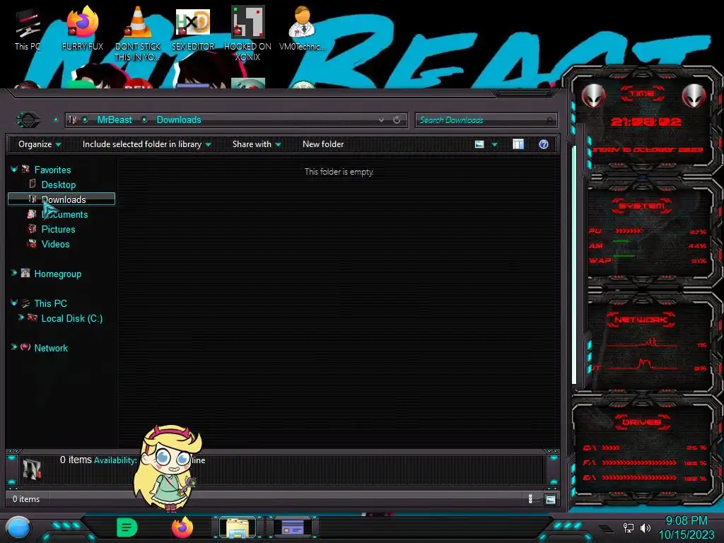Viewport: 724px width, 543px height.
Task: Open the view options dropdown arrow
Action: [494, 144]
